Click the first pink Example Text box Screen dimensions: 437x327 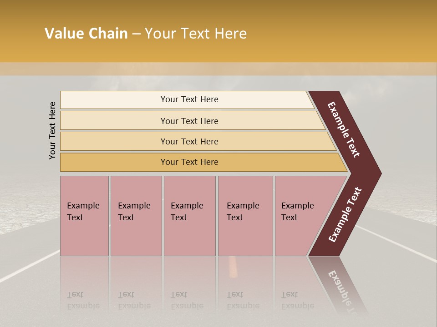tap(84, 215)
